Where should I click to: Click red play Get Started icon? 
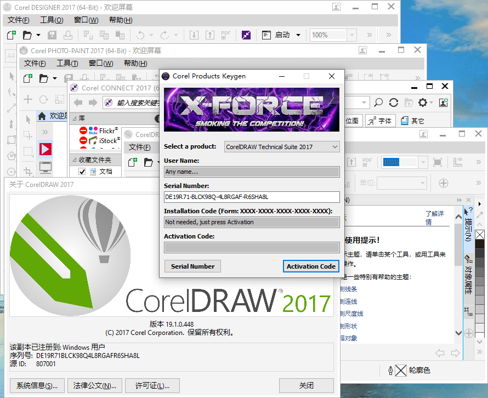pyautogui.click(x=46, y=149)
